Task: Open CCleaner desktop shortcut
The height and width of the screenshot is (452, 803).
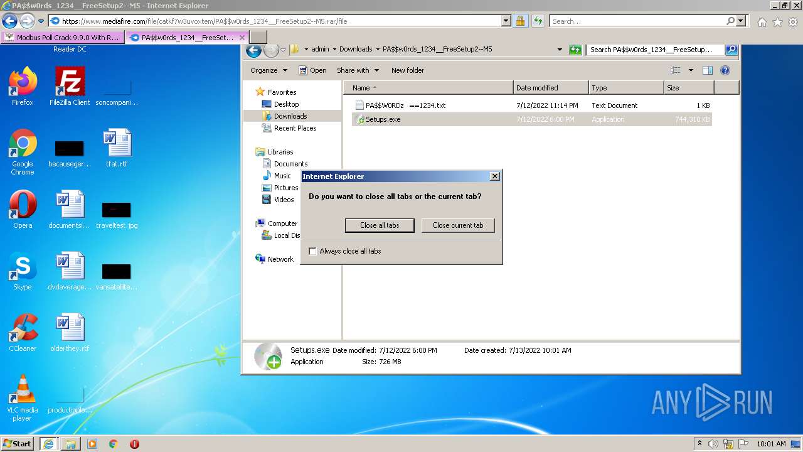Action: point(23,333)
